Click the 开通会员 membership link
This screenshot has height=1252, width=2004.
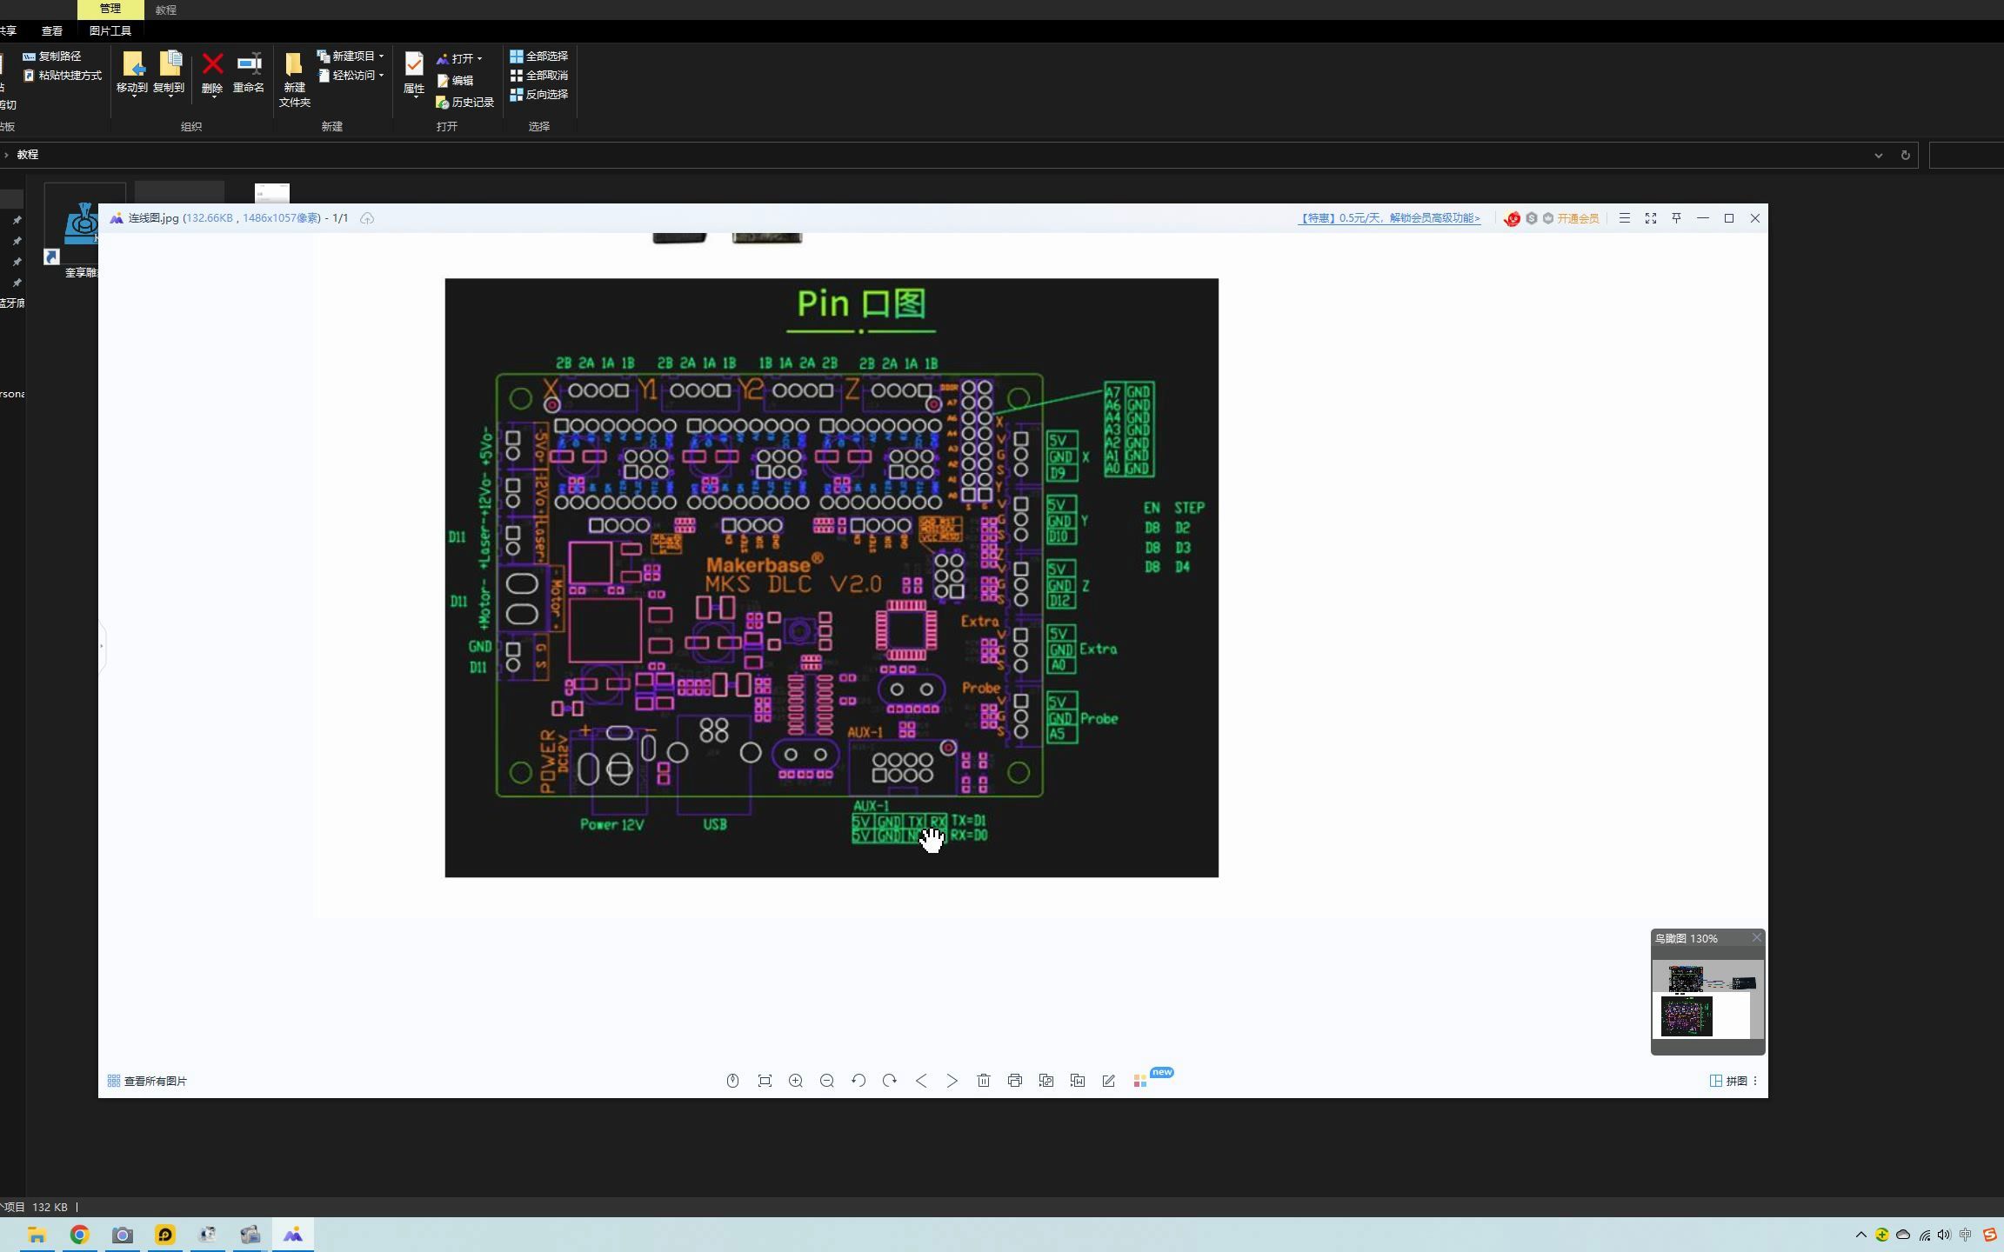tap(1579, 218)
